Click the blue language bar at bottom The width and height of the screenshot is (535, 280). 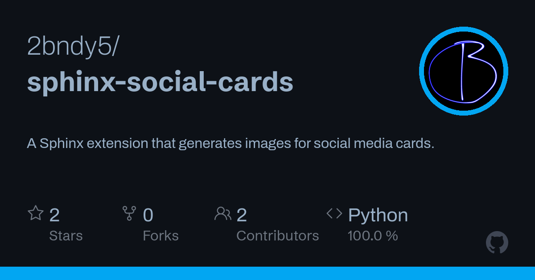(x=267, y=273)
